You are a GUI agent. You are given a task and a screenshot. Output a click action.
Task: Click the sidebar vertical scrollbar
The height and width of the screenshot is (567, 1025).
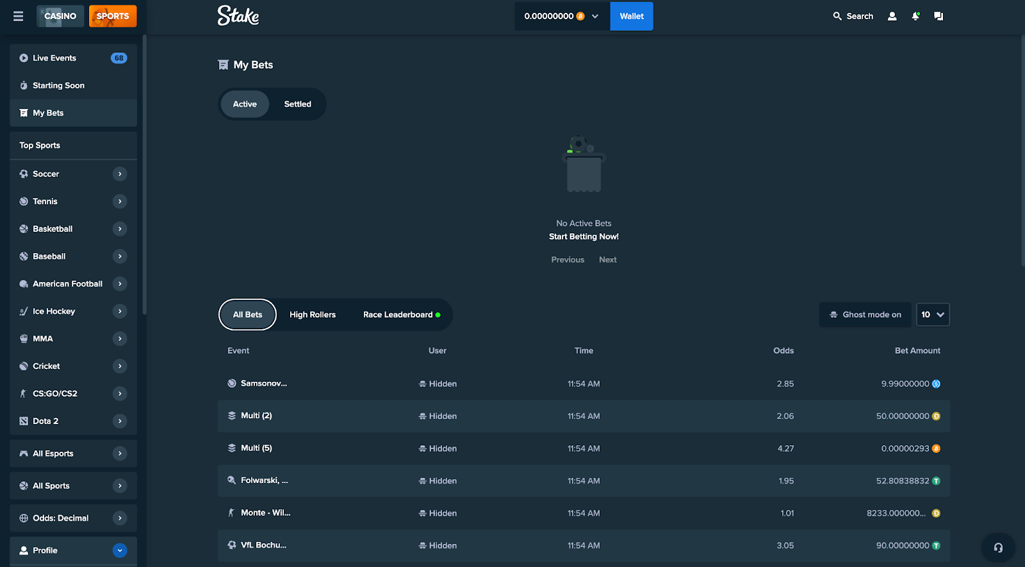point(144,173)
